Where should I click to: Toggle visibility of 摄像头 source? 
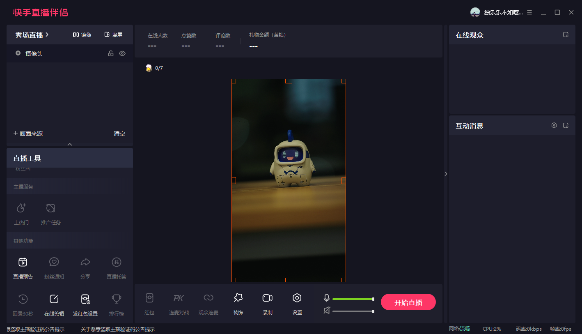coord(122,53)
